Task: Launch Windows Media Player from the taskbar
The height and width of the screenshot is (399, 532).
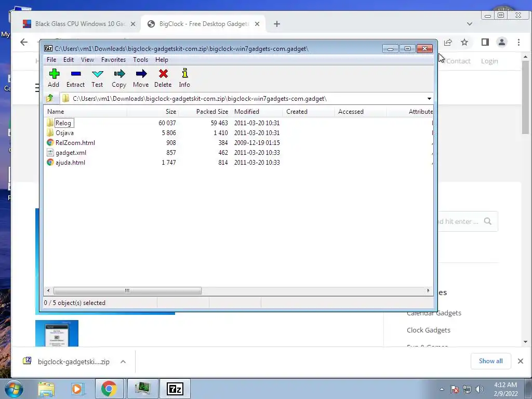Action: [78, 389]
